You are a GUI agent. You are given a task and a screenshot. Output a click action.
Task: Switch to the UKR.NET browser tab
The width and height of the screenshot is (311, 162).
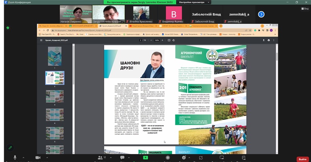[173, 26]
